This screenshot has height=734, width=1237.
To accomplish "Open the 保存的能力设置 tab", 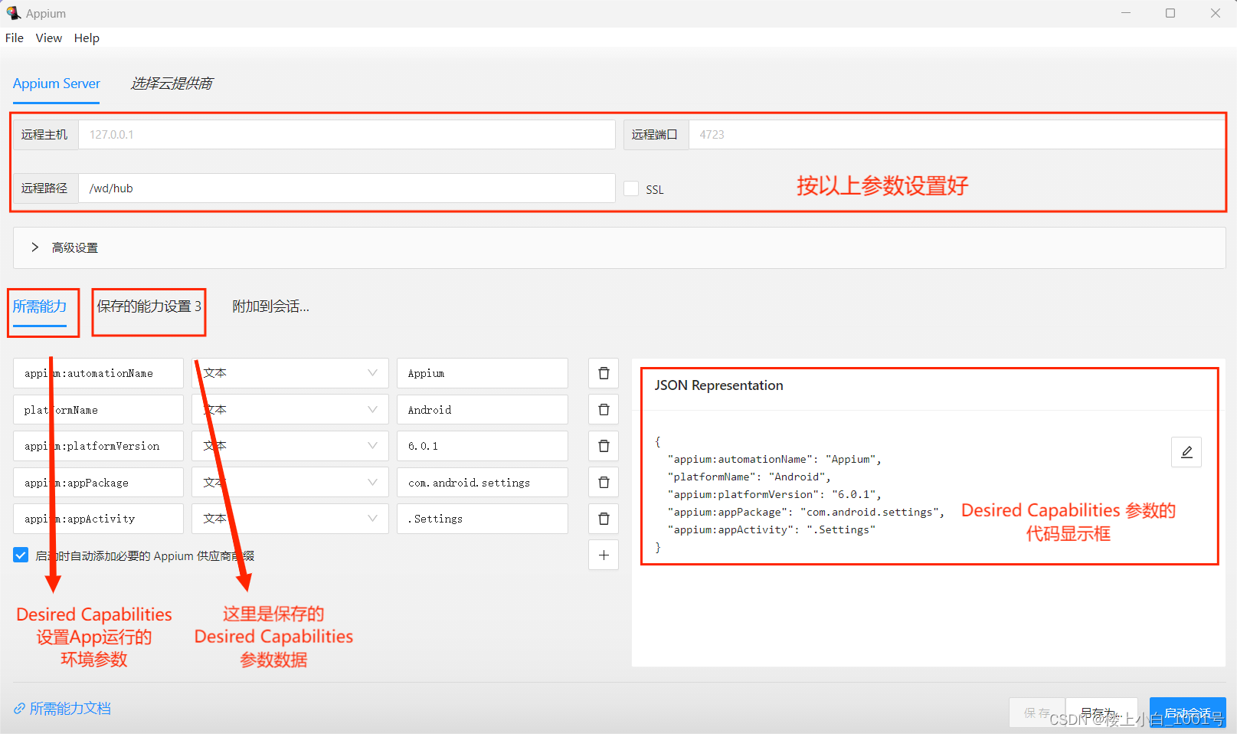I will (149, 306).
